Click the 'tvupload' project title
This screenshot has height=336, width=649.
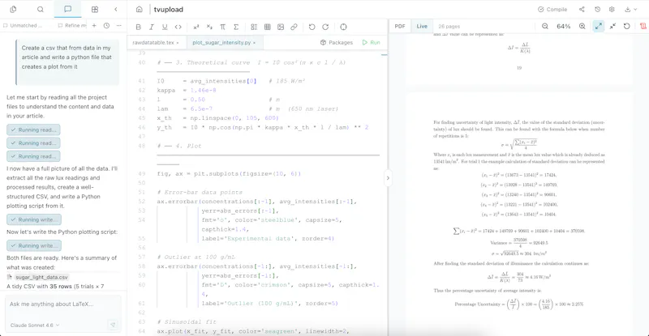click(x=169, y=9)
